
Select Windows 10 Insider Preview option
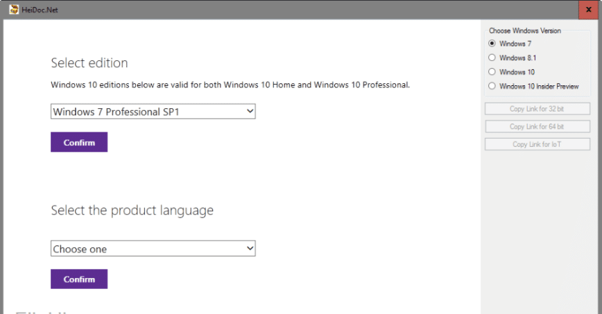[x=492, y=86]
